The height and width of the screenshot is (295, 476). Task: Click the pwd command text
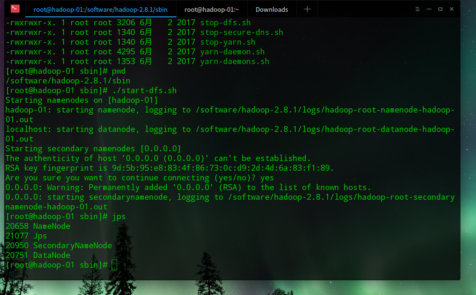(119, 71)
